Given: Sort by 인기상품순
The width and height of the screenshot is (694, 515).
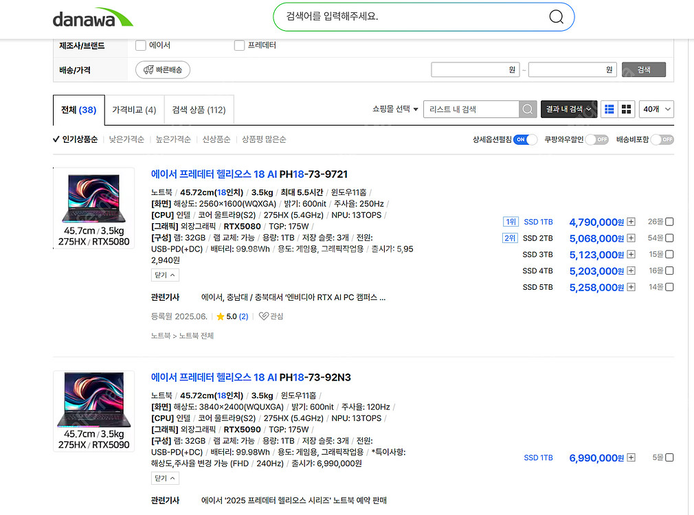Looking at the screenshot, I should click(80, 139).
